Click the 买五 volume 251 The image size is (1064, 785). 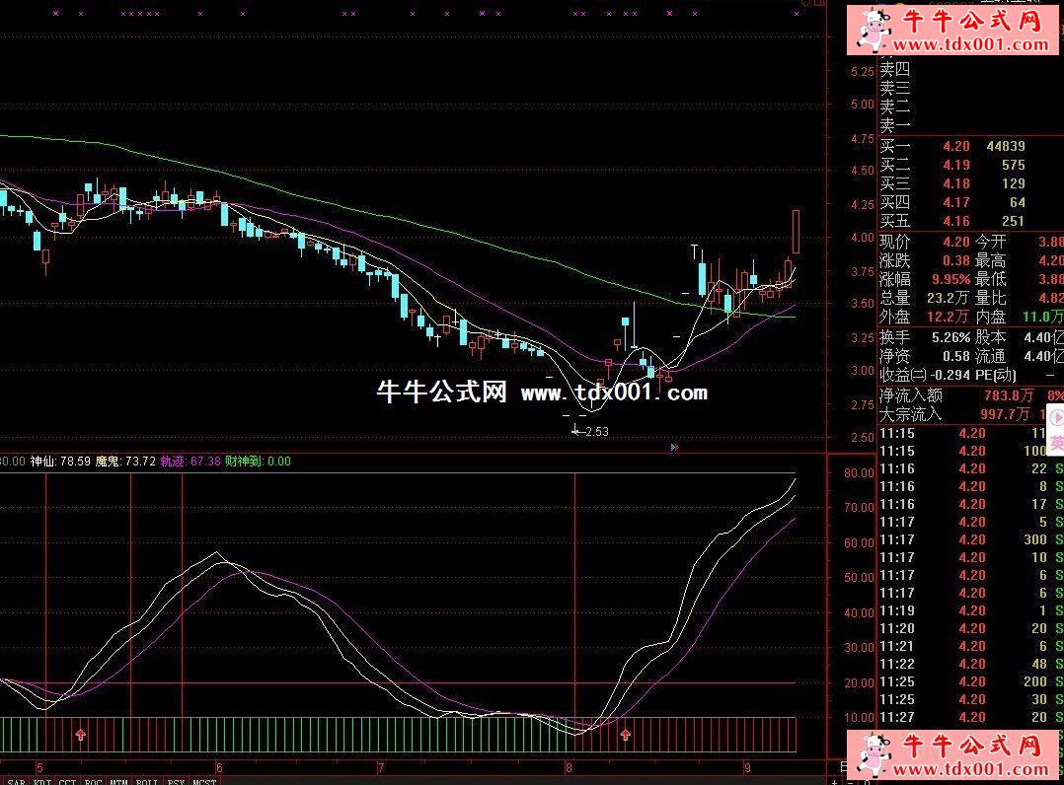[x=1013, y=222]
